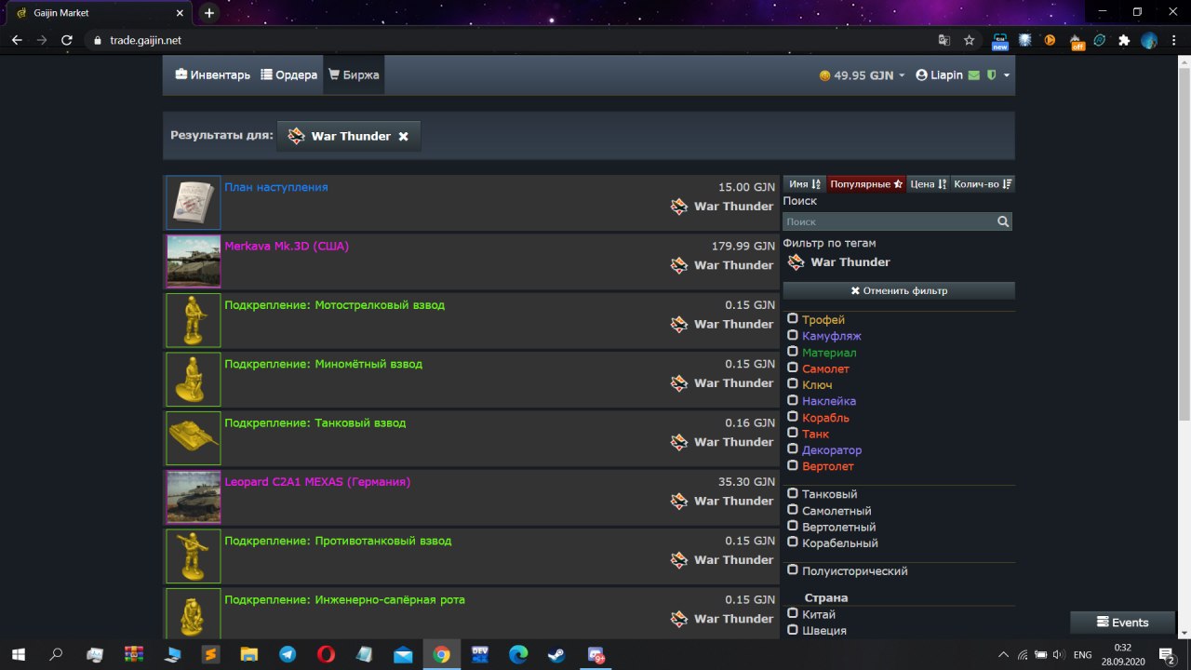Click the magnifier search icon

1003,221
